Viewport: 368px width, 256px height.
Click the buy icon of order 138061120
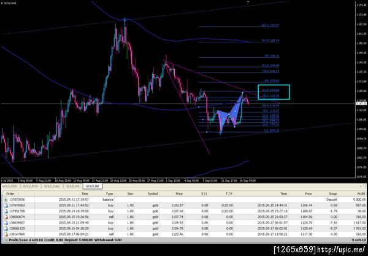coord(6,228)
